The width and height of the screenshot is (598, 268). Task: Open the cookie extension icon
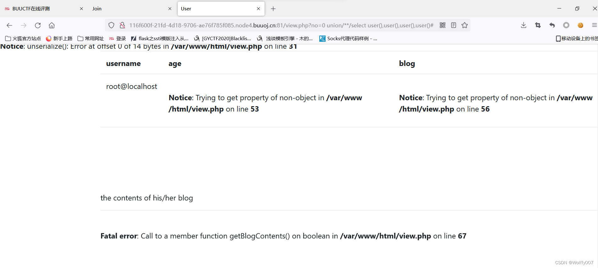(580, 25)
